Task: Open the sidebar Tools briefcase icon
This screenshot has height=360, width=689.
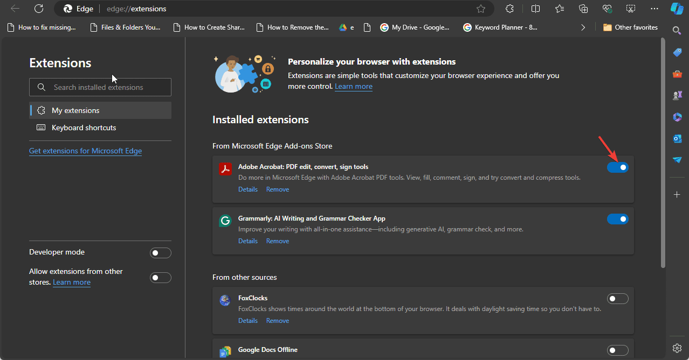Action: (x=677, y=74)
